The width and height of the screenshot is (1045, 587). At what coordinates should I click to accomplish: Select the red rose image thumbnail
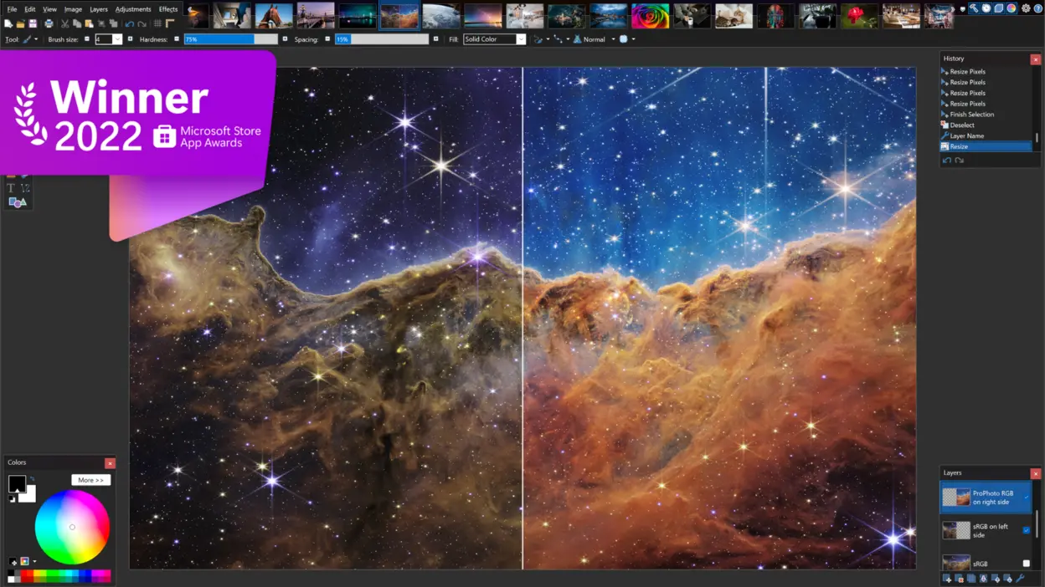click(859, 16)
